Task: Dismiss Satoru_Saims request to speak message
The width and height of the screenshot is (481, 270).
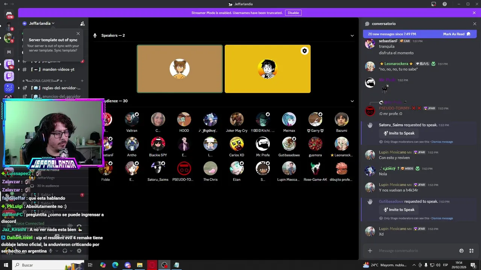Action: [x=442, y=142]
